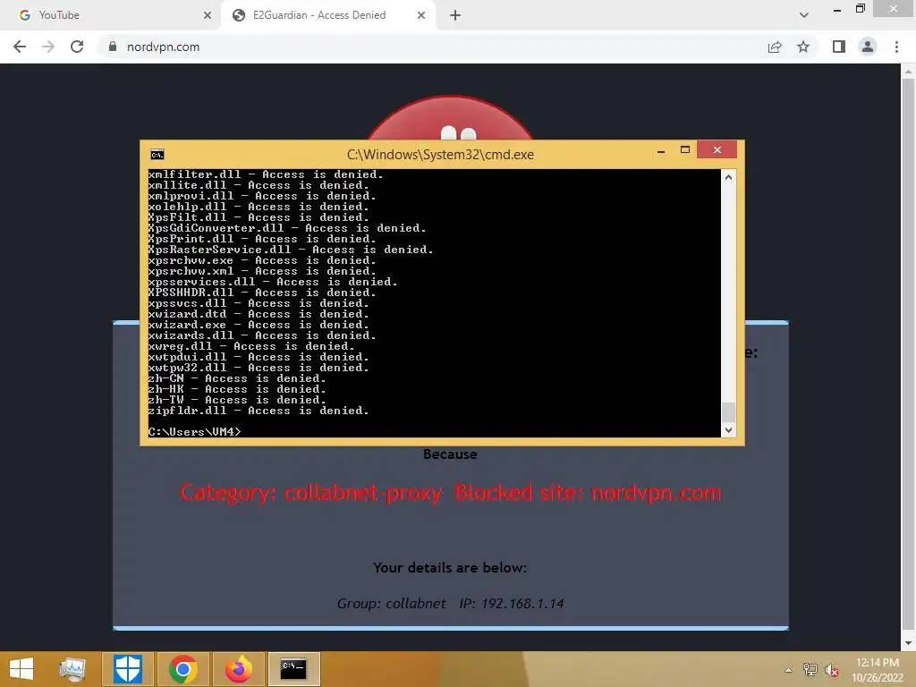Viewport: 916px width, 687px height.
Task: Open the muted volume tray icon
Action: [832, 670]
